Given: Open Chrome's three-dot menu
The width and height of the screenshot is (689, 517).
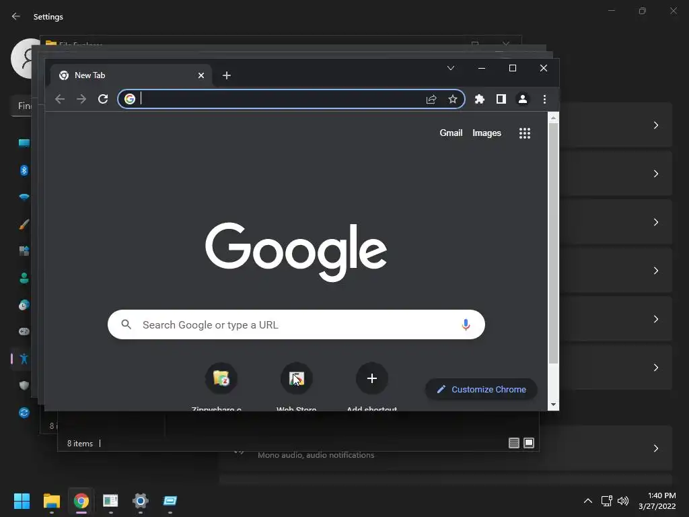Looking at the screenshot, I should 544,100.
